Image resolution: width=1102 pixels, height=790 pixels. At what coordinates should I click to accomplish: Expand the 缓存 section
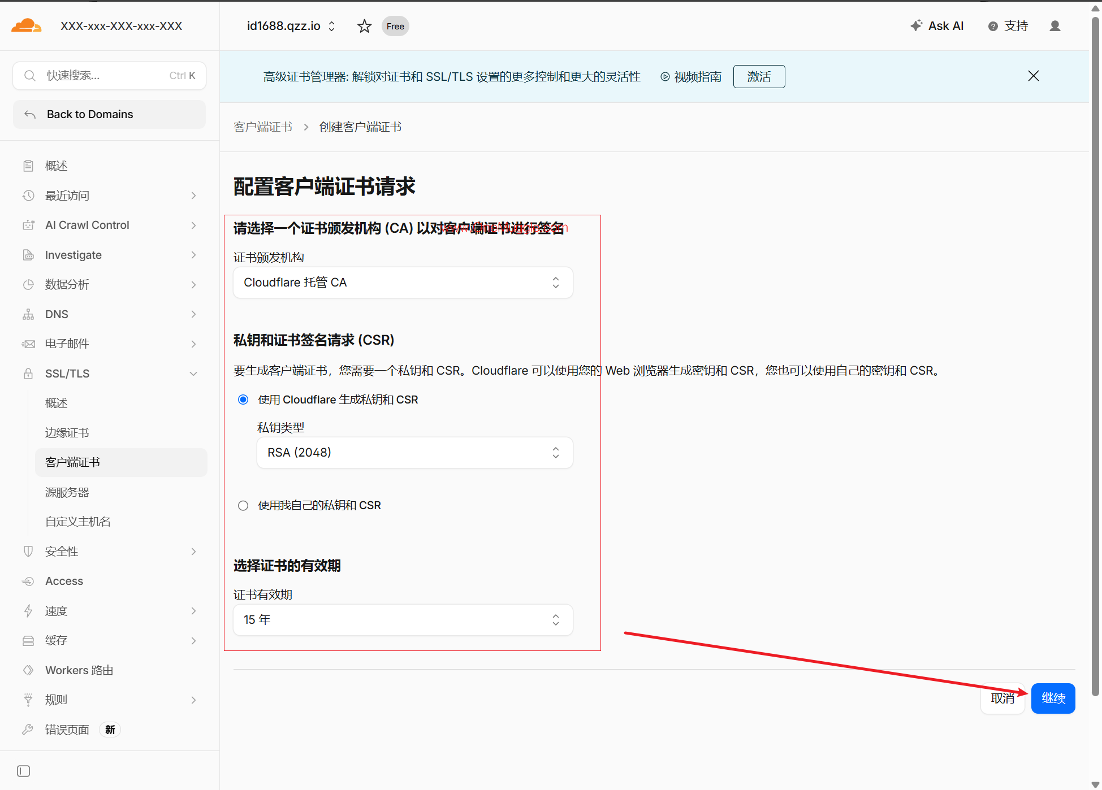193,640
